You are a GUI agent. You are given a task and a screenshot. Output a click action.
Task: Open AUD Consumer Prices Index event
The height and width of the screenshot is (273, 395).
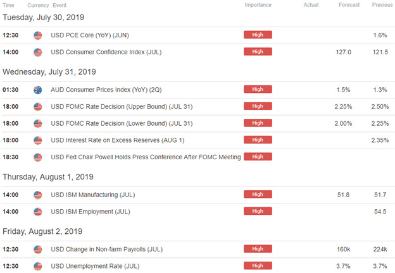(106, 90)
